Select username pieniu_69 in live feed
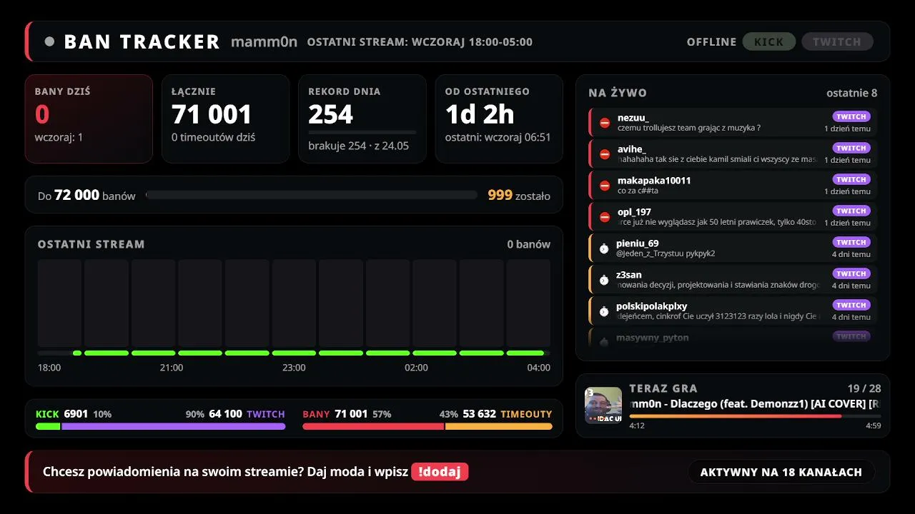This screenshot has width=915, height=514. click(637, 243)
